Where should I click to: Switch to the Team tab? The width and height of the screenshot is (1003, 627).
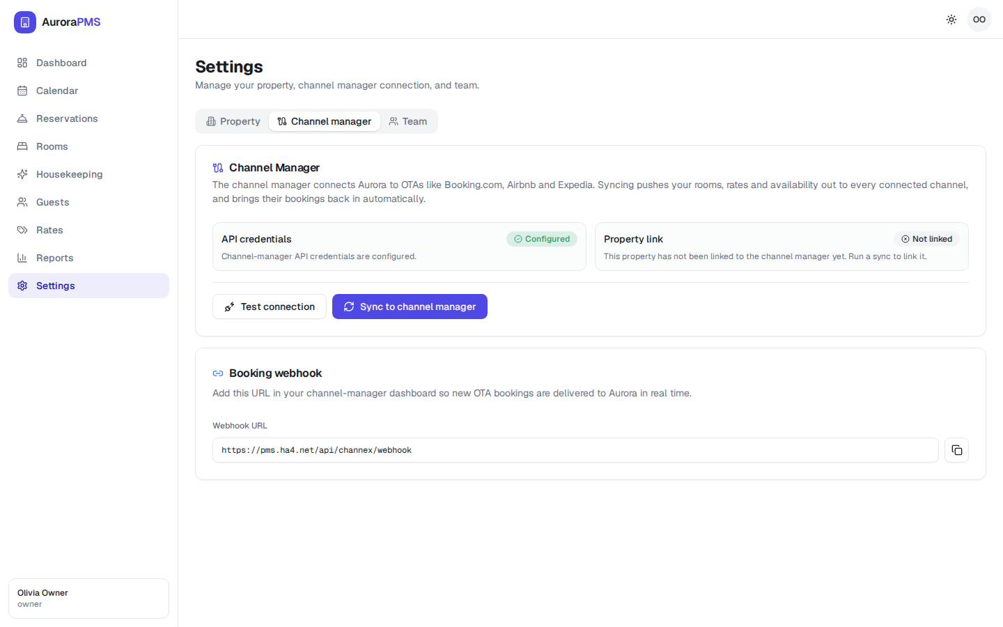tap(408, 121)
